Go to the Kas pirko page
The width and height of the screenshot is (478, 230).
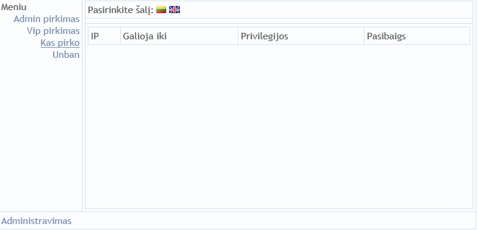[x=60, y=43]
